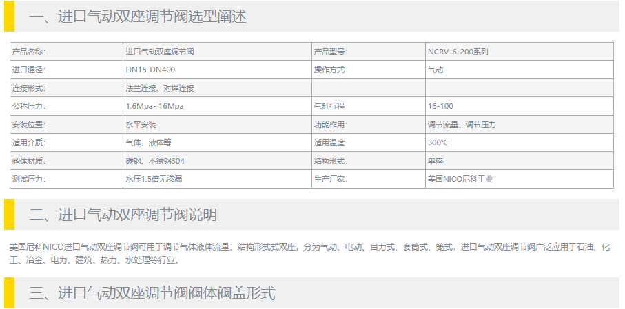This screenshot has width=625, height=309.
Task: Click the DN15-DN400 diameter value
Action: pos(150,70)
